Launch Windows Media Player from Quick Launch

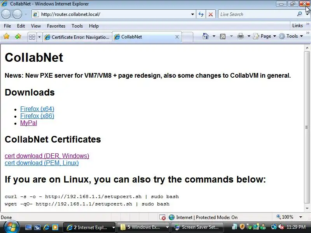tap(55, 227)
